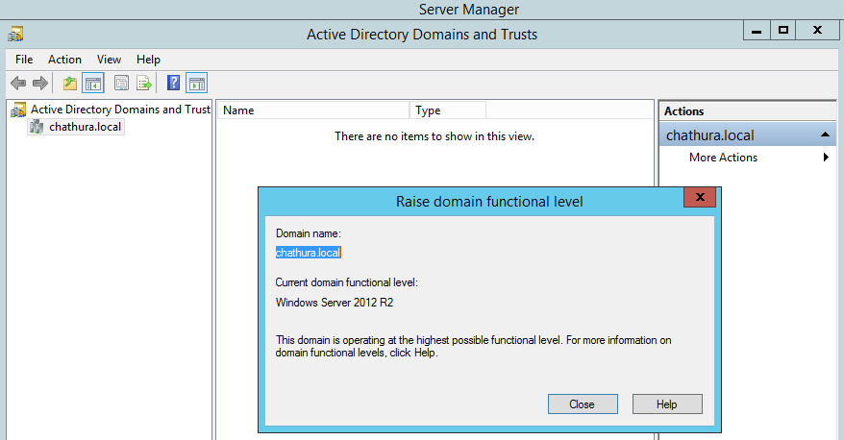
Task: Click the Up one level folder icon
Action: click(70, 84)
